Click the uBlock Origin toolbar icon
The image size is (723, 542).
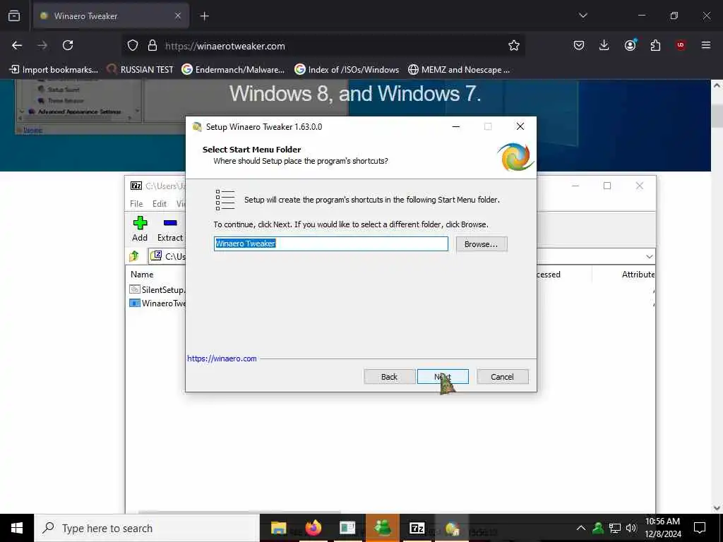tap(681, 45)
